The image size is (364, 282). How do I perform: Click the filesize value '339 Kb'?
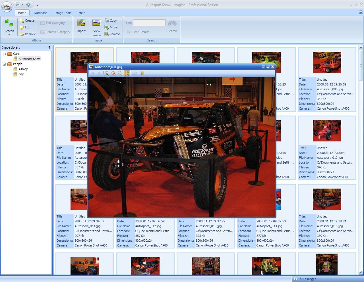point(322,236)
